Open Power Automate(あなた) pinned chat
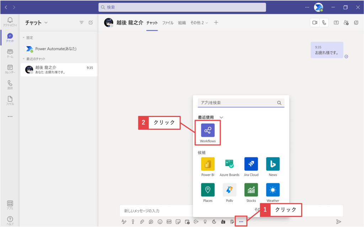The width and height of the screenshot is (364, 227). point(59,49)
